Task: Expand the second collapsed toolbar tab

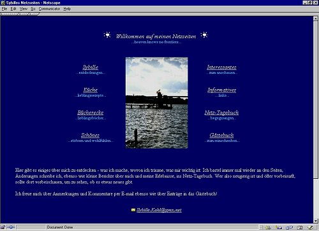Action: (24, 14)
